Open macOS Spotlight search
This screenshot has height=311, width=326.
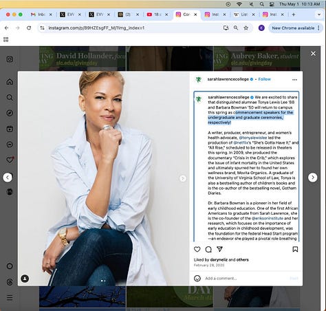click(x=261, y=4)
